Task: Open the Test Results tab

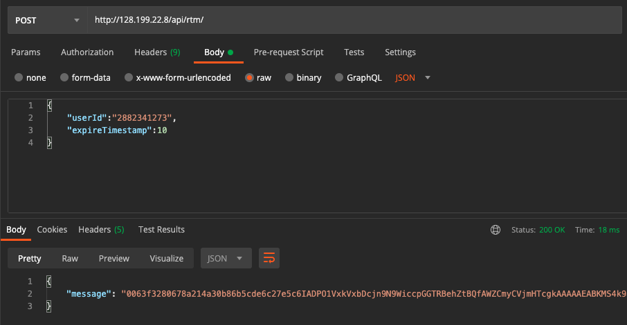Action: coord(161,230)
